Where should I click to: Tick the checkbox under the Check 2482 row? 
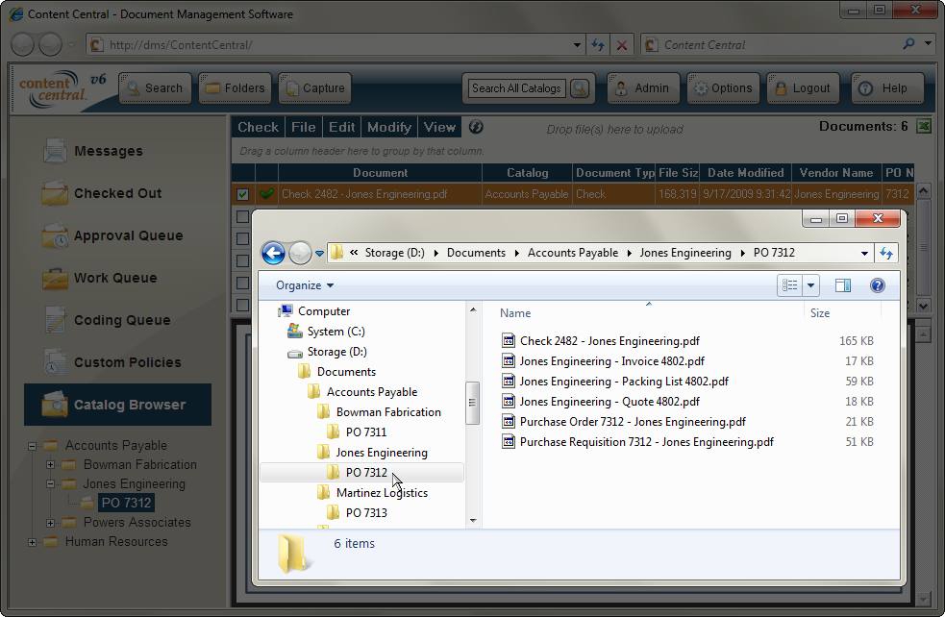click(x=242, y=217)
